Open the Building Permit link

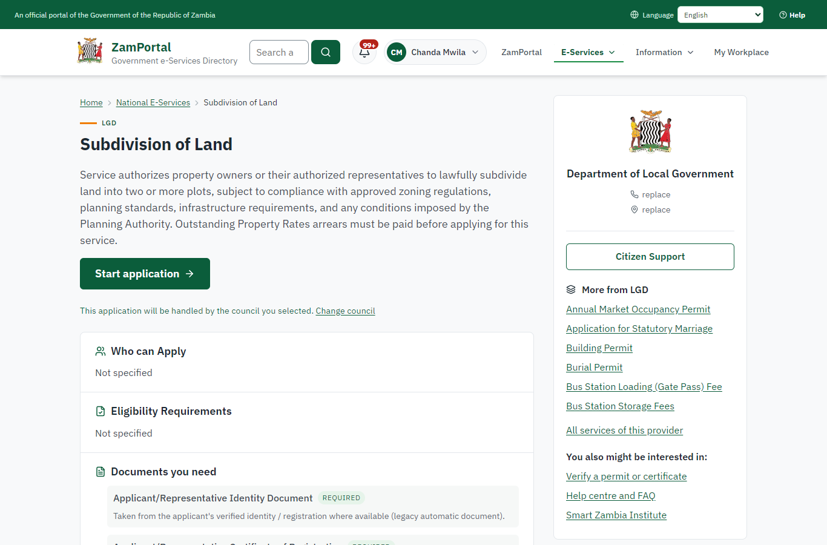pos(599,348)
